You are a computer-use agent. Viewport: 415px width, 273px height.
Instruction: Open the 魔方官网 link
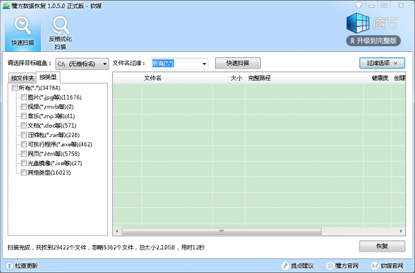click(x=347, y=265)
